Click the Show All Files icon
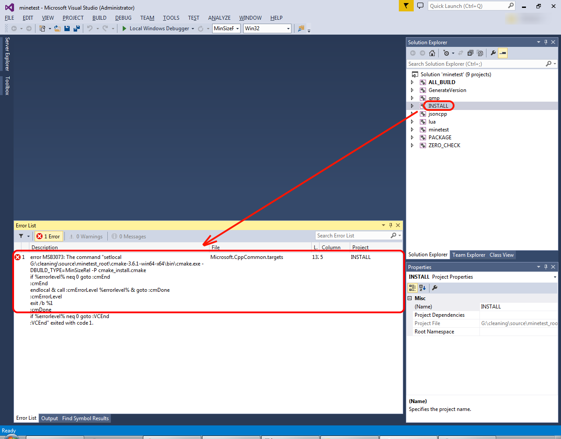 click(480, 53)
